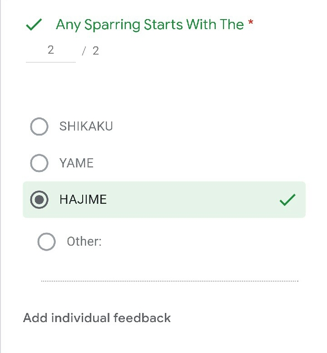This screenshot has height=353, width=327.
Task: Click the selected HAJIME radio button
Action: coord(39,200)
